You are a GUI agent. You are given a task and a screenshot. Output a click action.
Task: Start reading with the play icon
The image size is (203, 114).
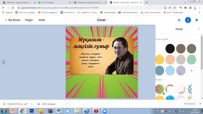pos(197,20)
